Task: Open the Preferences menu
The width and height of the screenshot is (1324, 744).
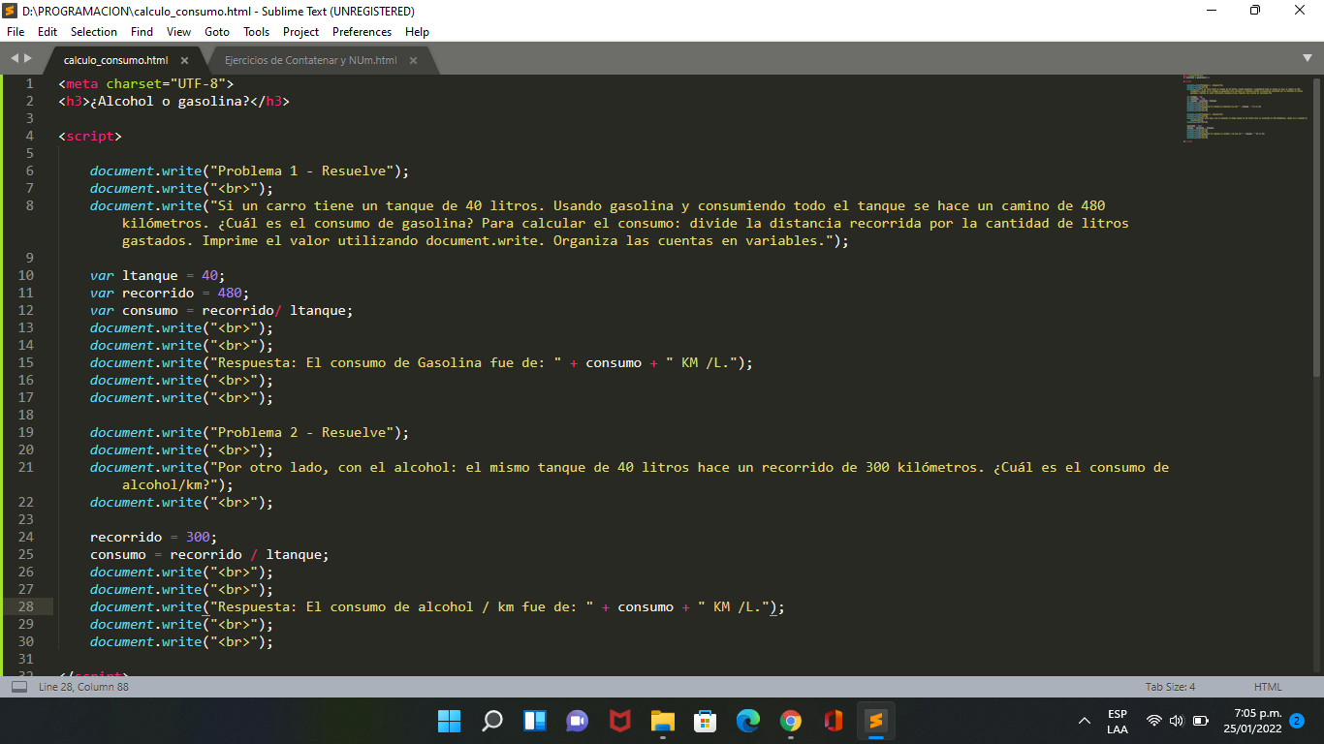Action: click(363, 31)
